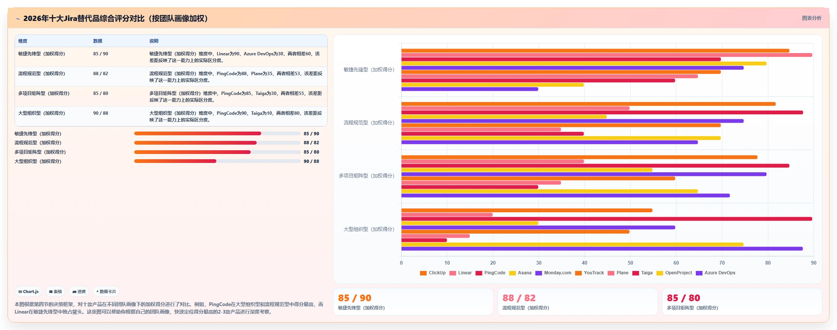Image resolution: width=837 pixels, height=330 pixels.
Task: Toggle Asana legend entry
Action: point(520,273)
